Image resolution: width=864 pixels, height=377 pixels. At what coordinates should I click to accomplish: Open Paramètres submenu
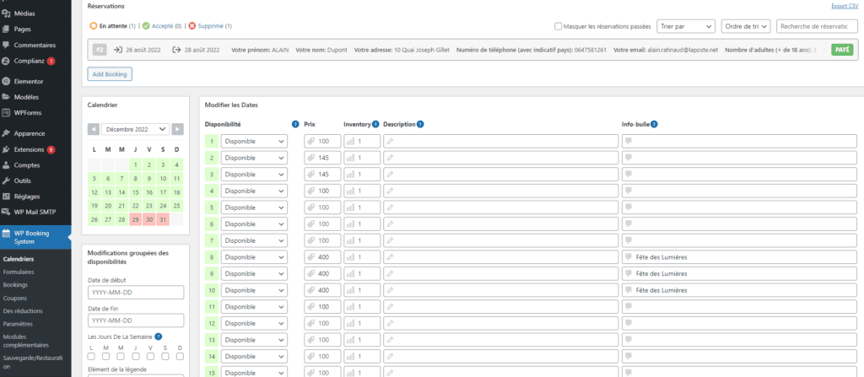(18, 324)
